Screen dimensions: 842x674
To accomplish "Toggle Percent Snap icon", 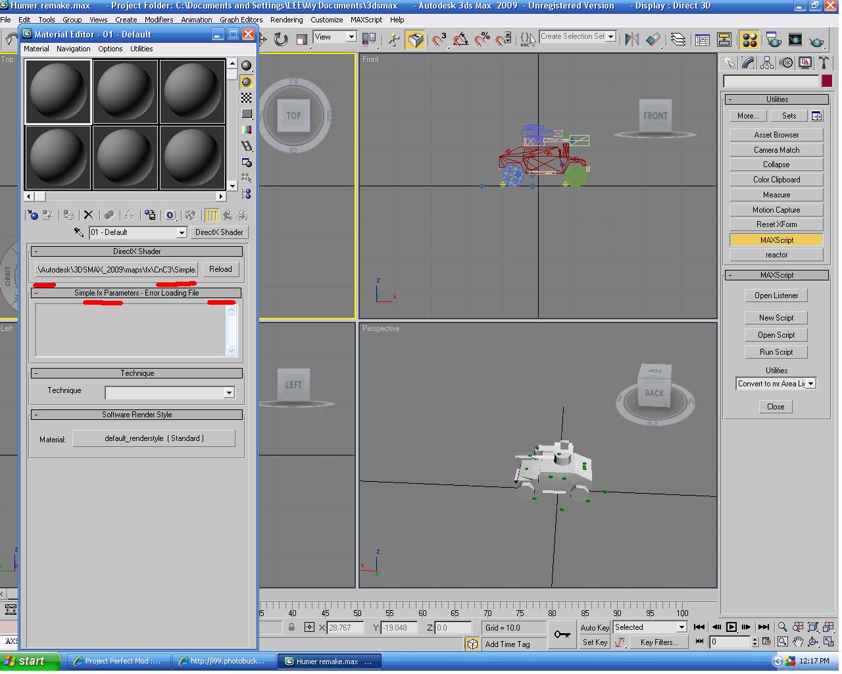I will pos(482,39).
